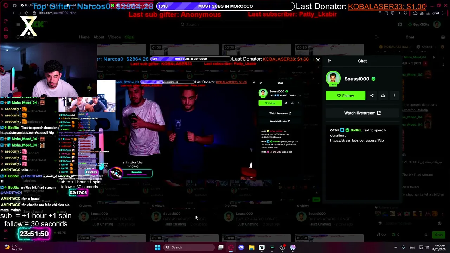Collapse the clip Chat panel
This screenshot has width=450, height=253.
pos(329,61)
